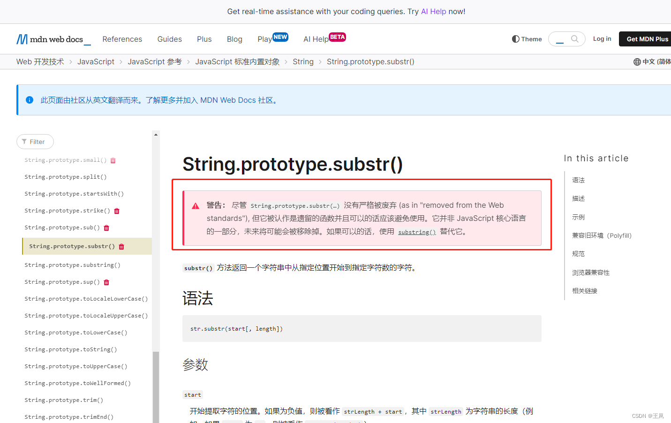Click the Theme half-circle icon

click(516, 39)
